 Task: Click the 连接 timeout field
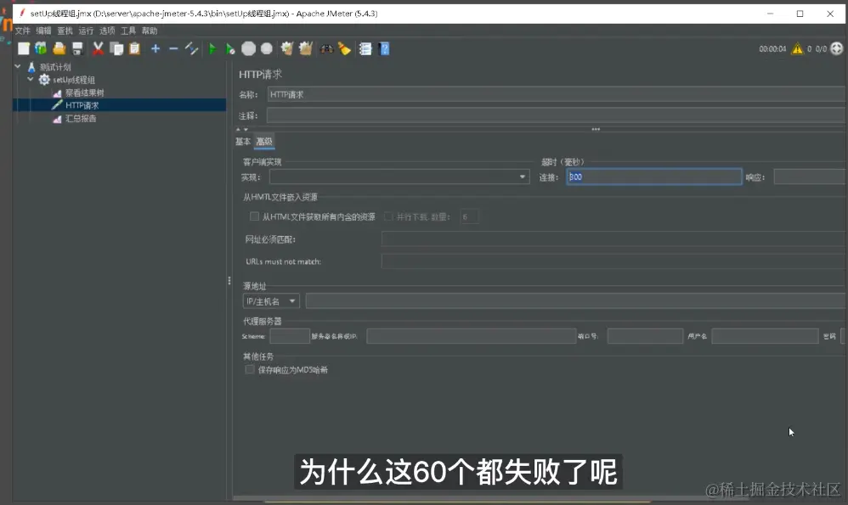click(x=654, y=177)
